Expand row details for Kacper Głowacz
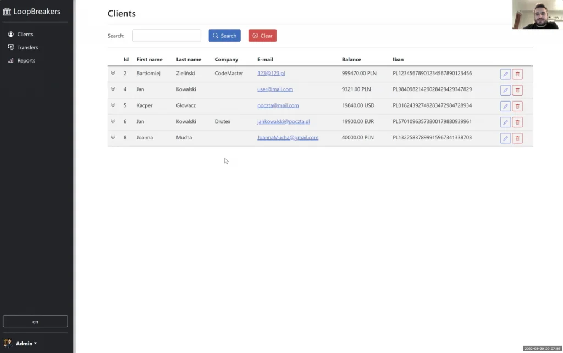563x353 pixels. click(x=113, y=105)
